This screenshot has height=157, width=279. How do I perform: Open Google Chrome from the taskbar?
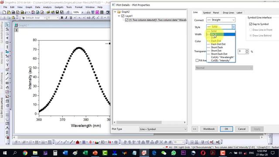coord(25,153)
